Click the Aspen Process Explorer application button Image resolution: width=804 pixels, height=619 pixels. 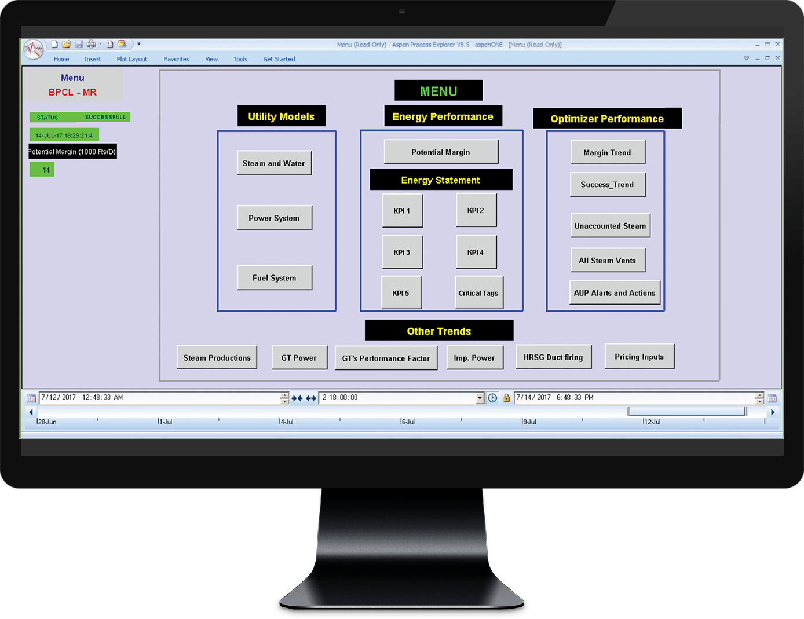point(34,50)
